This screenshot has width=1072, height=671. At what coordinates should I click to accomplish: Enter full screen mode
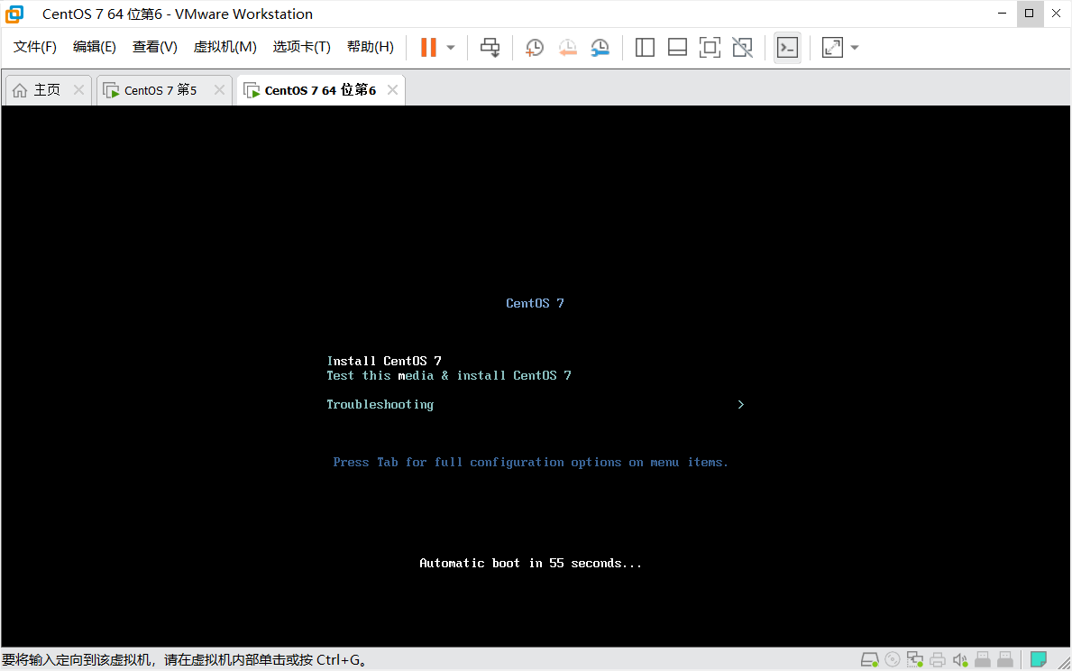click(x=710, y=47)
